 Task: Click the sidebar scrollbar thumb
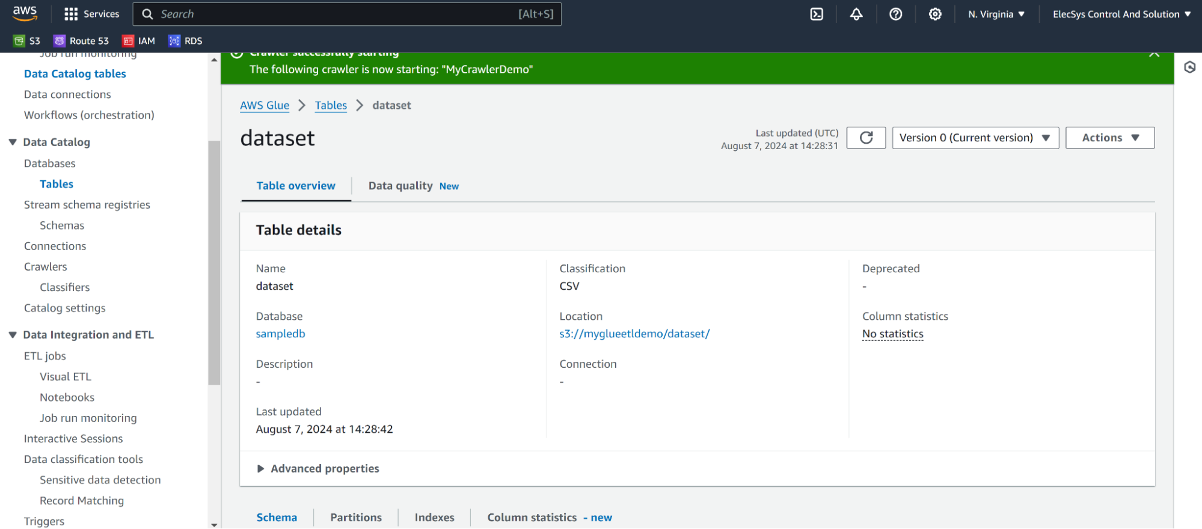click(x=214, y=263)
